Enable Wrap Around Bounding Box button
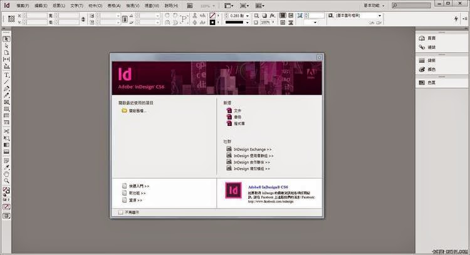This screenshot has width=470, height=255. tap(291, 15)
